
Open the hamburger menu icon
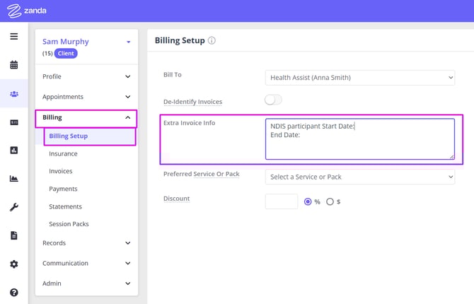(13, 37)
